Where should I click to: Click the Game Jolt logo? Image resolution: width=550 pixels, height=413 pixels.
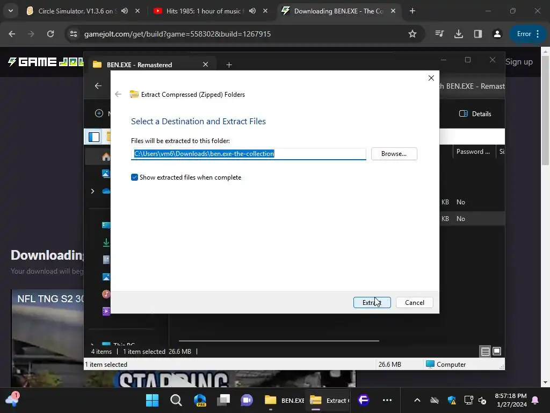(x=46, y=62)
